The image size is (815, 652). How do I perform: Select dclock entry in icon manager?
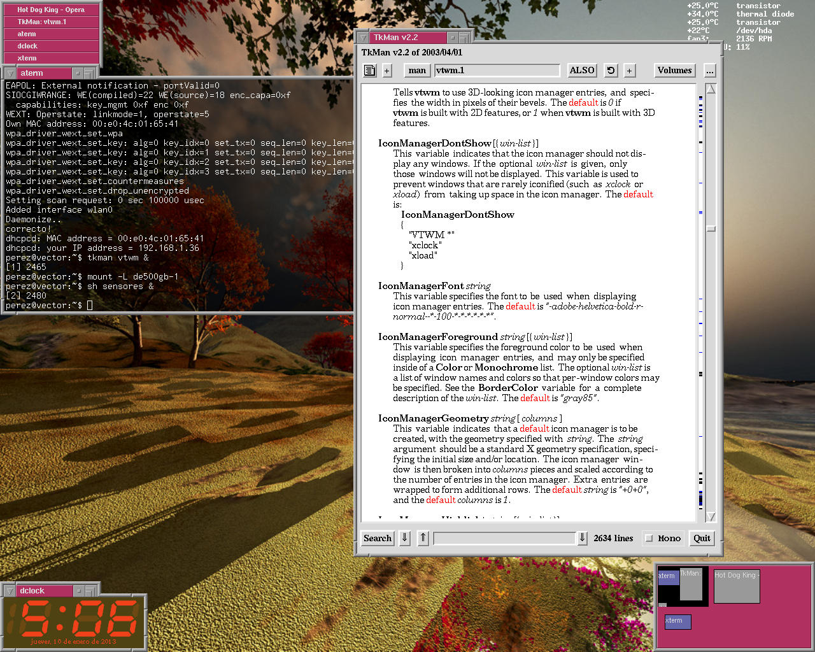[x=51, y=46]
